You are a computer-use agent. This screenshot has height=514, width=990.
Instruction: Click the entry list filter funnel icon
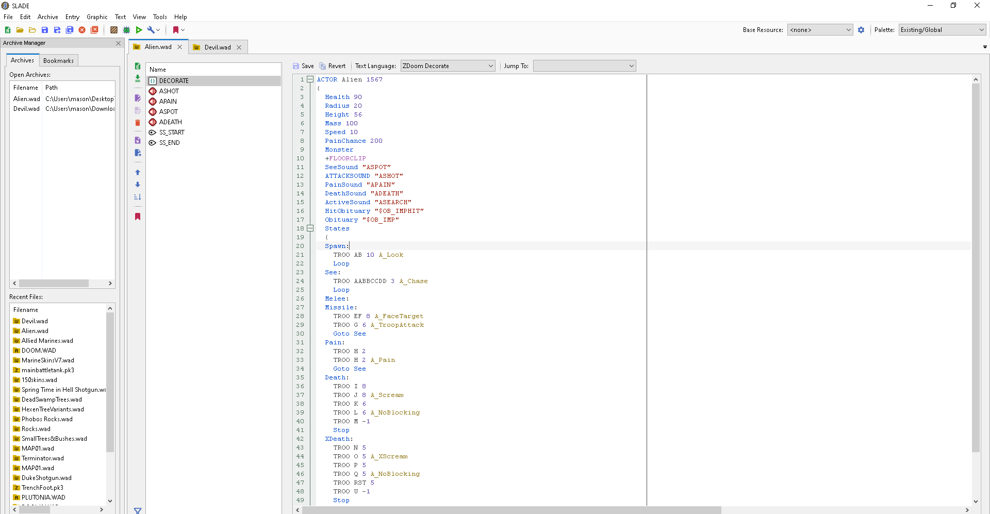(x=138, y=510)
